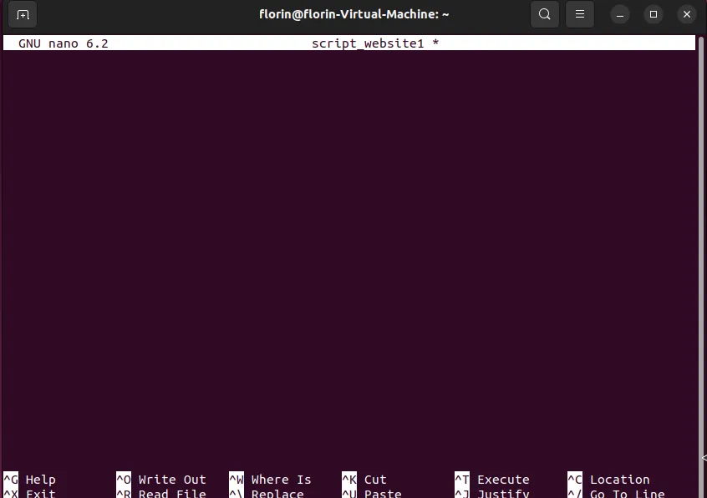Click the ^G Help shortcut
Viewport: 707px width, 498px height.
click(x=30, y=480)
